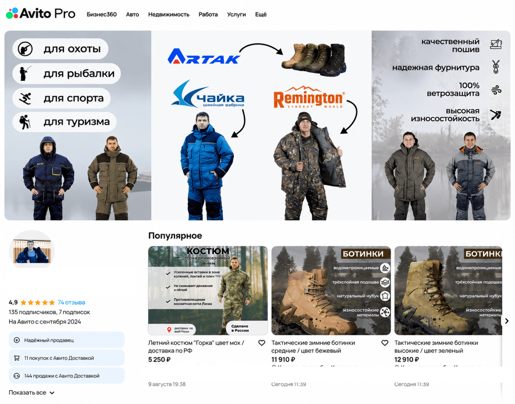This screenshot has width=515, height=404.
Task: Add Летний костюм Горка to favorites
Action: click(262, 343)
